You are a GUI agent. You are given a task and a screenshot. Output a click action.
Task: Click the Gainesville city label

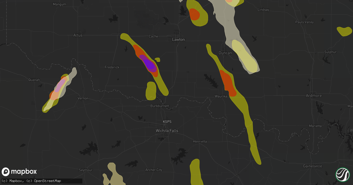click(x=313, y=166)
